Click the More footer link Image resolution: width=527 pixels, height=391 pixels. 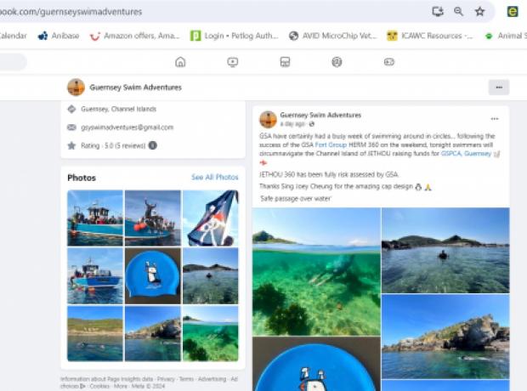pos(121,386)
